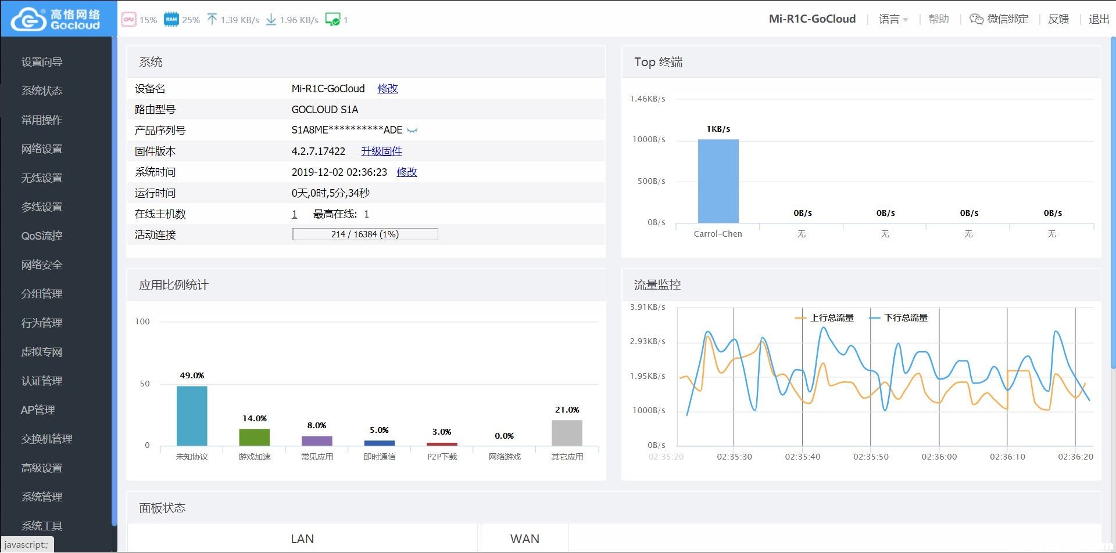
Task: Click the RAM usage chip icon
Action: point(171,19)
